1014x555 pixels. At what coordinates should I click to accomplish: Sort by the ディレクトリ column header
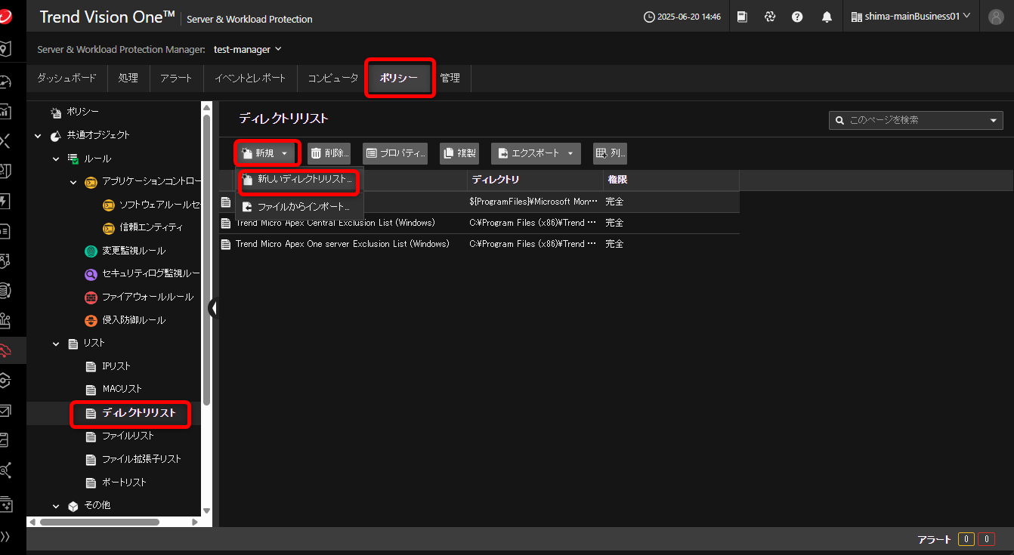tap(535, 180)
